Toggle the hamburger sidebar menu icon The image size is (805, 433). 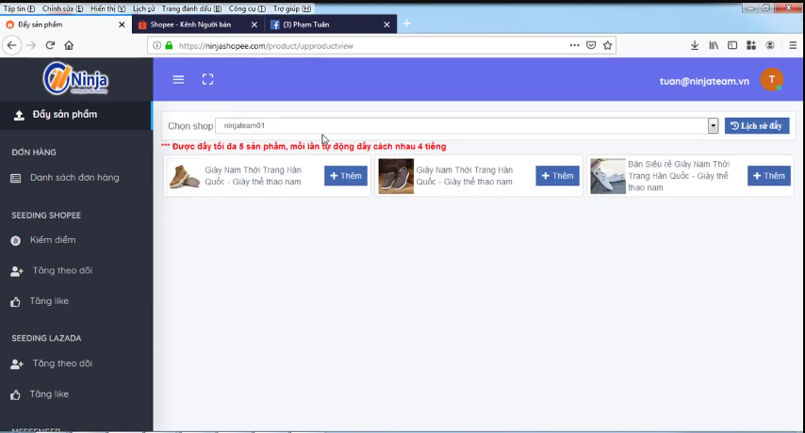tap(178, 79)
